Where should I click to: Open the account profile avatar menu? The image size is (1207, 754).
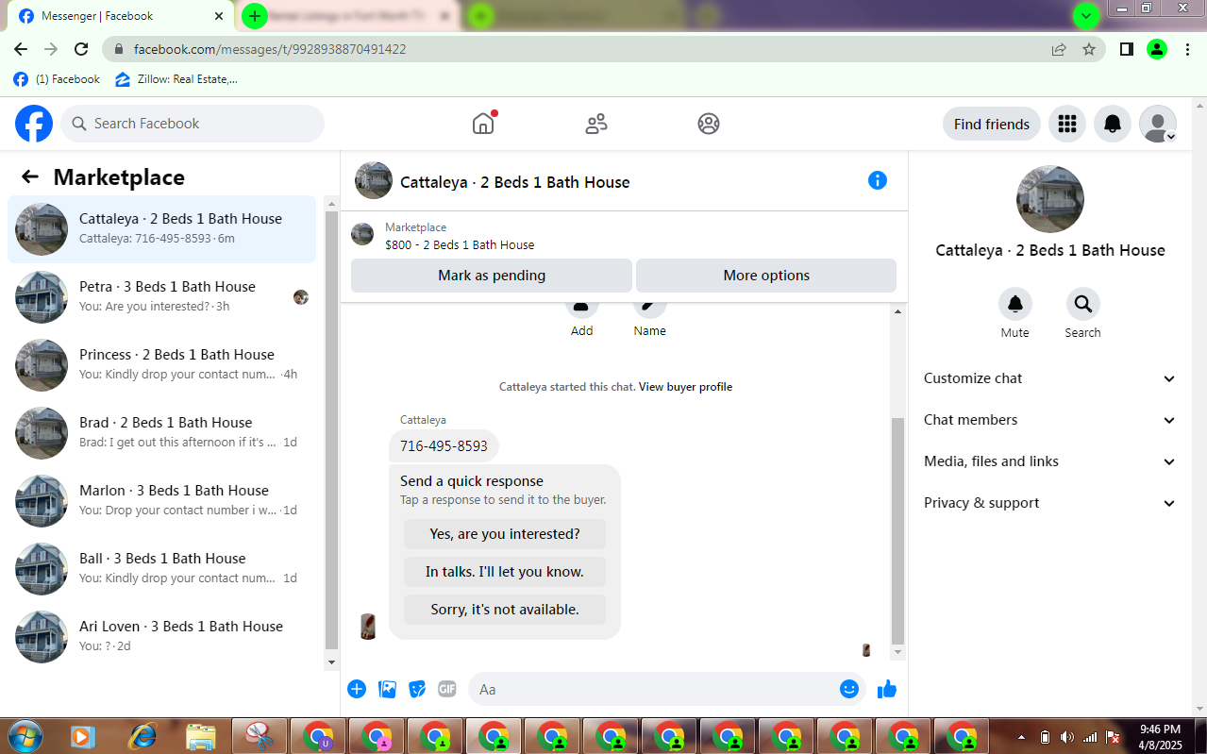click(1158, 124)
